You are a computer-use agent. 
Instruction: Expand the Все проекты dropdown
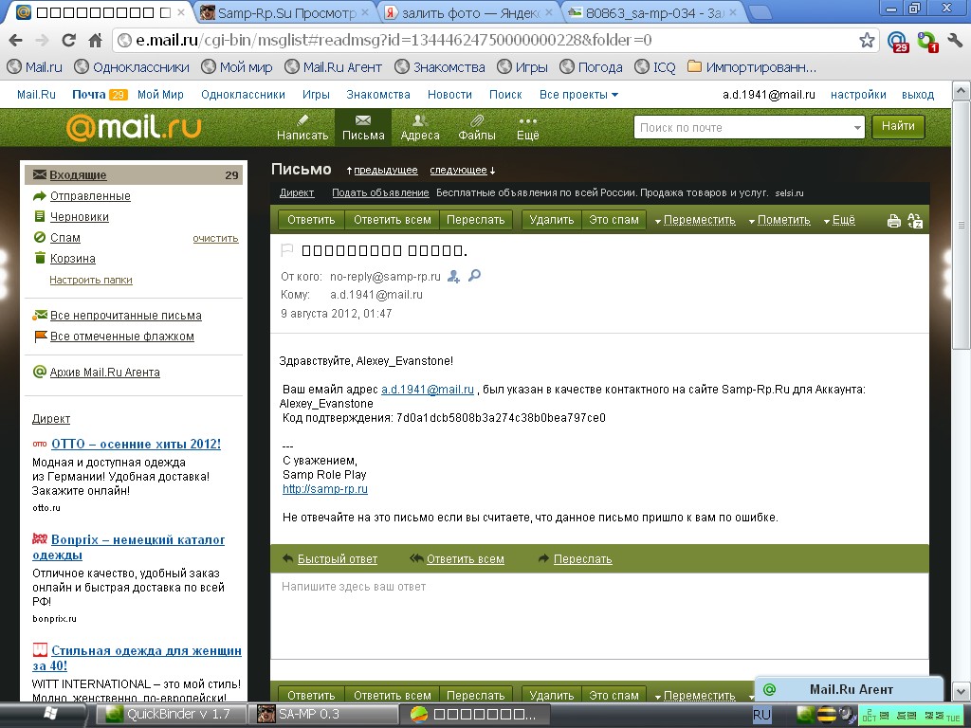[x=578, y=95]
